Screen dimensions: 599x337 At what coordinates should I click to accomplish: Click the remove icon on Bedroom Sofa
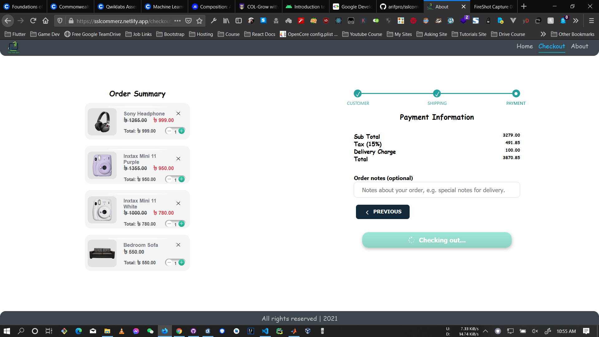pyautogui.click(x=178, y=244)
